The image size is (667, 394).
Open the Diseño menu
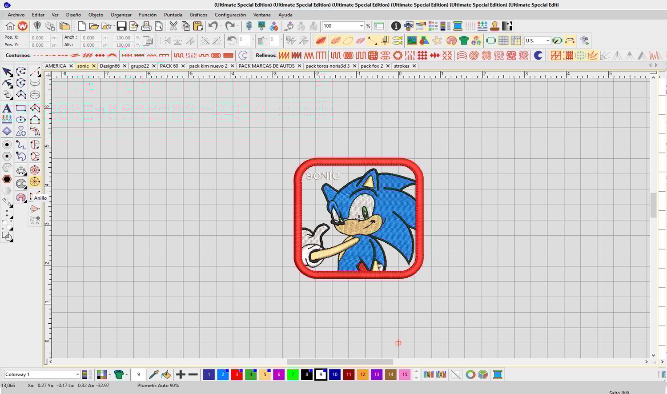point(73,15)
